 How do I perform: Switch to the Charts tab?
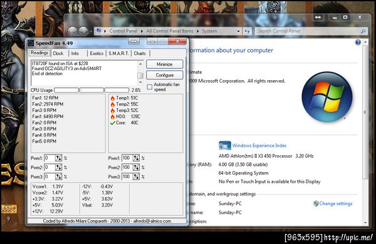click(x=140, y=53)
